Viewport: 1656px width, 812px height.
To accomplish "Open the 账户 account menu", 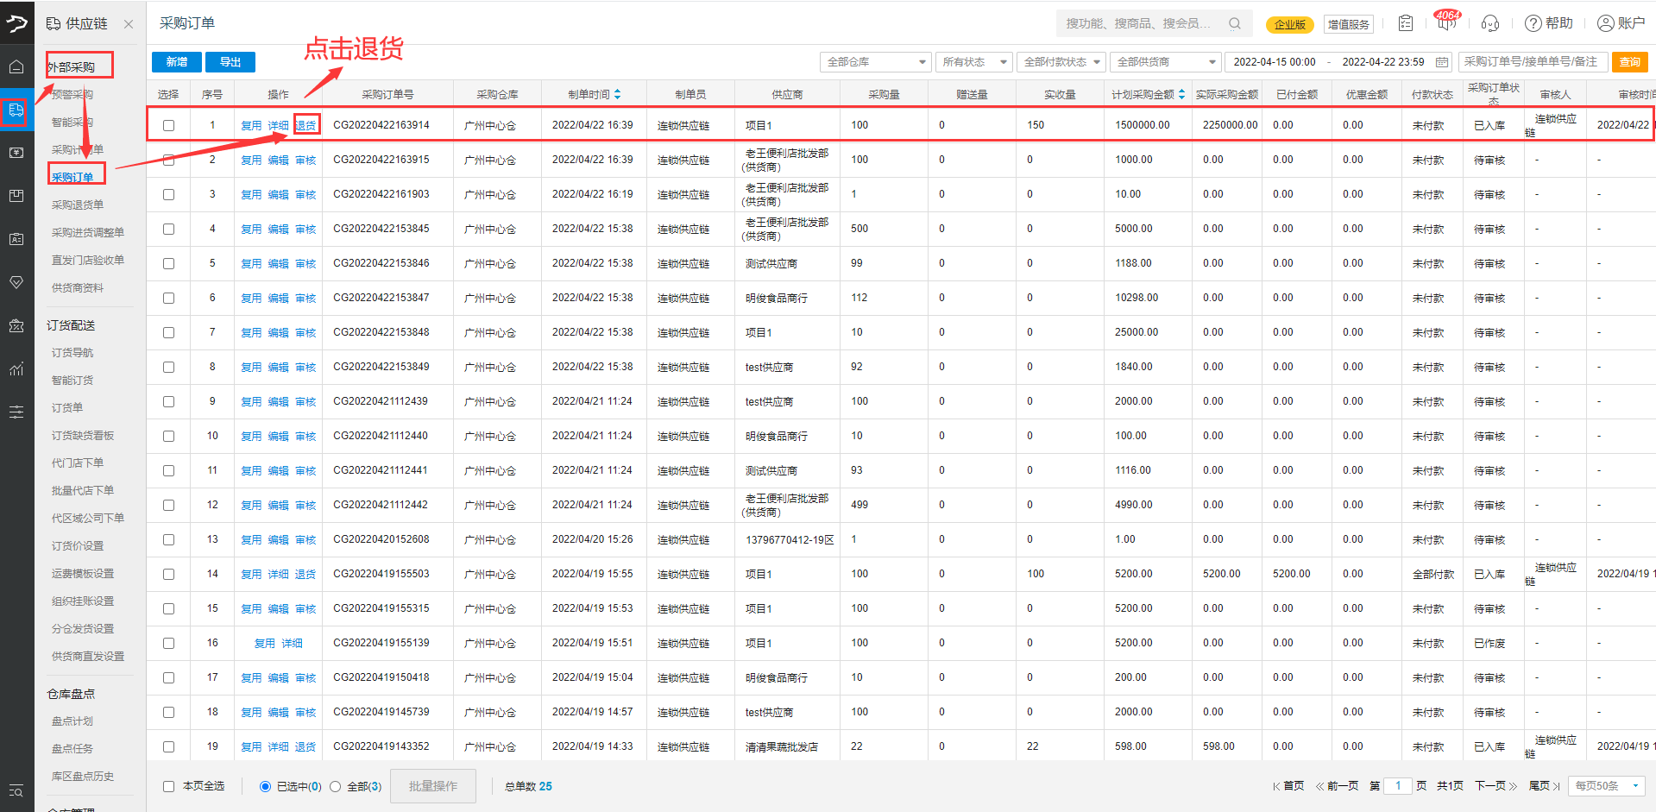I will (1621, 23).
